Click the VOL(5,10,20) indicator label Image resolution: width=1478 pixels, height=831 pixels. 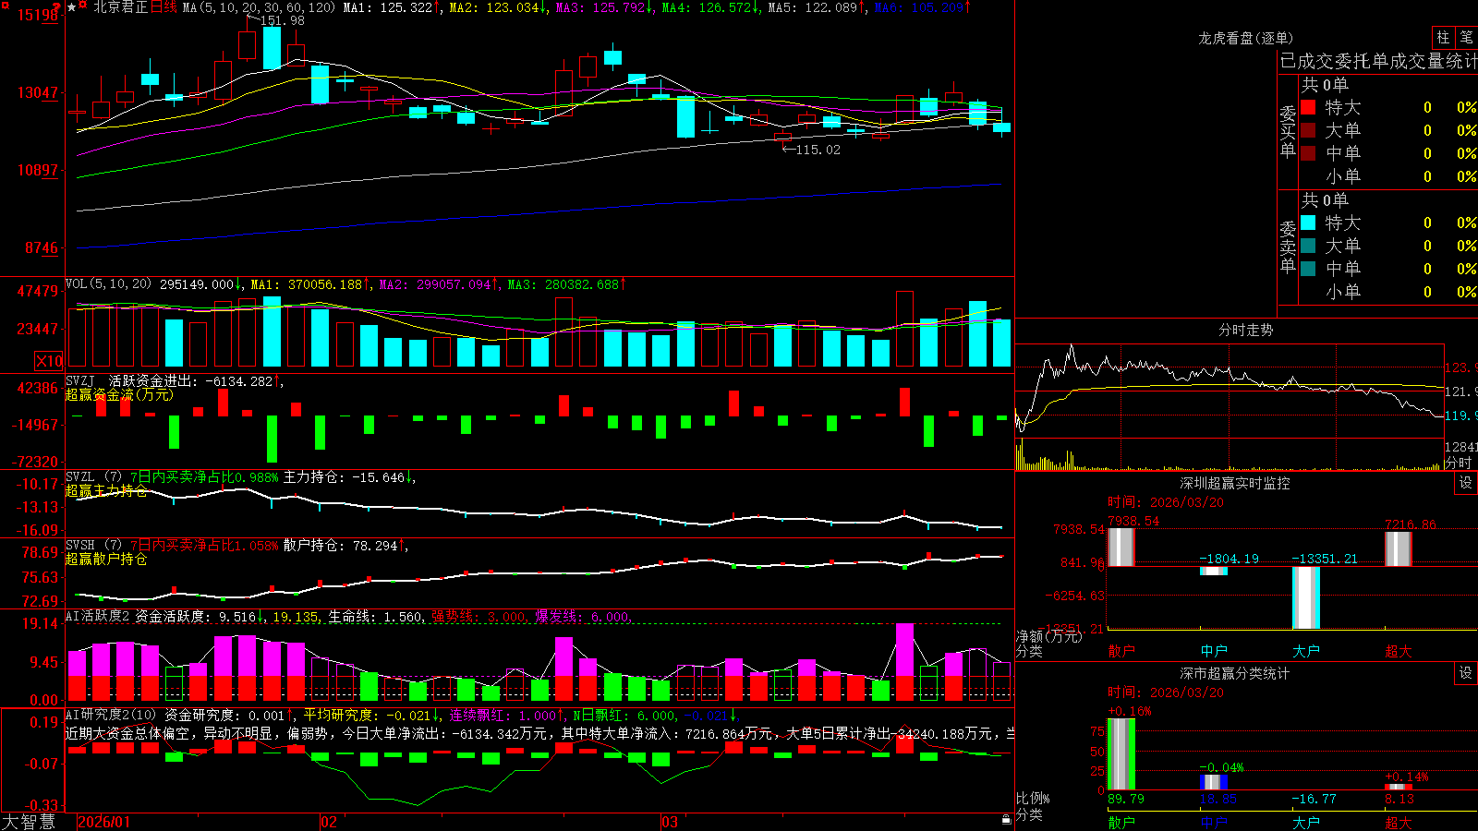108,284
